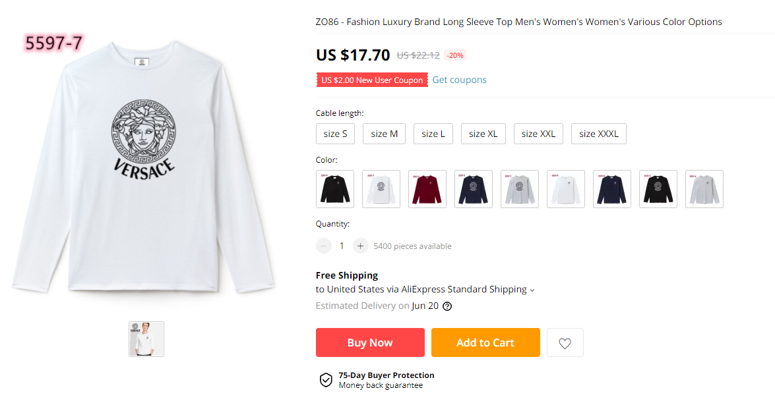775x409 pixels.
Task: Click the -20% discount badge
Action: click(454, 55)
